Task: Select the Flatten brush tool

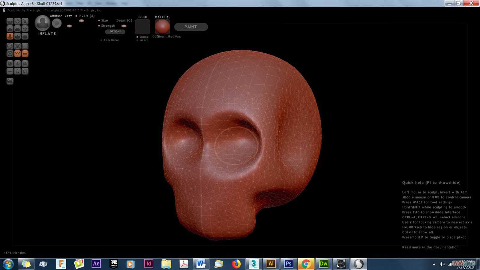Action: click(17, 29)
